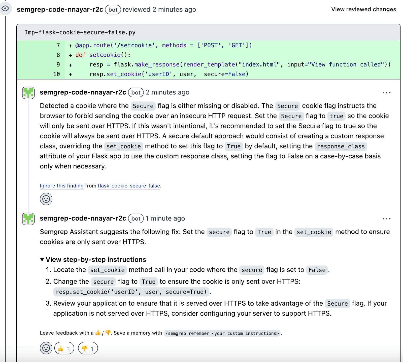Viewport: 403px width, 362px height.
Task: Open the three-dot menu on the second comment
Action: [x=386, y=219]
